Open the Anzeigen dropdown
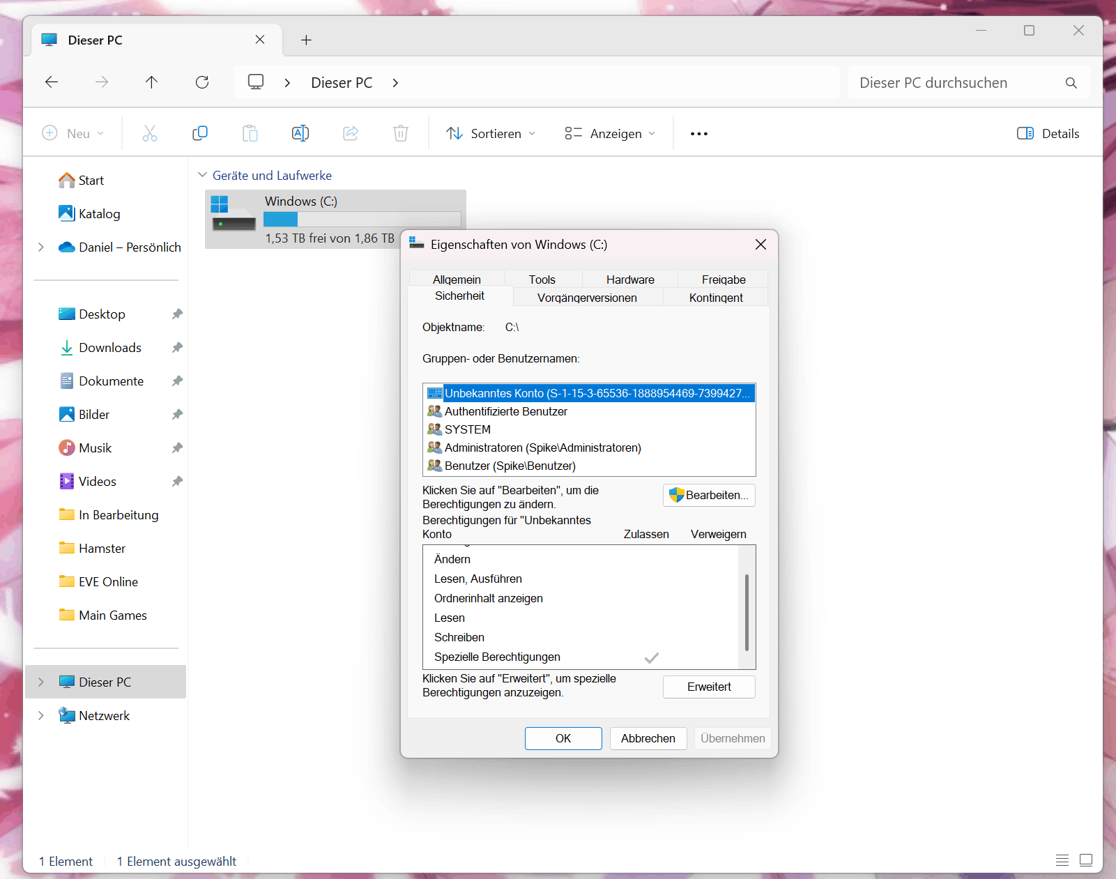Screen dimensions: 1116x879 [610, 133]
